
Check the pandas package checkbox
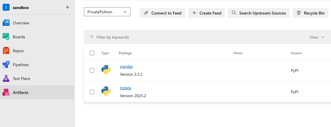click(92, 70)
